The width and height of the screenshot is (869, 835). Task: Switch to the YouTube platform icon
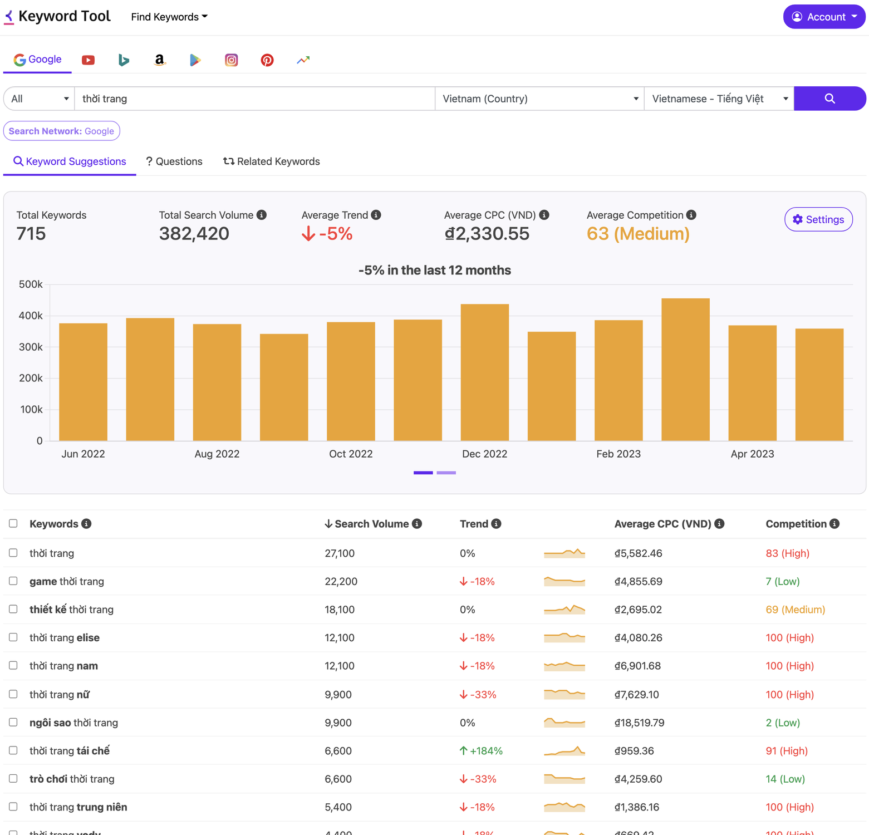point(88,60)
